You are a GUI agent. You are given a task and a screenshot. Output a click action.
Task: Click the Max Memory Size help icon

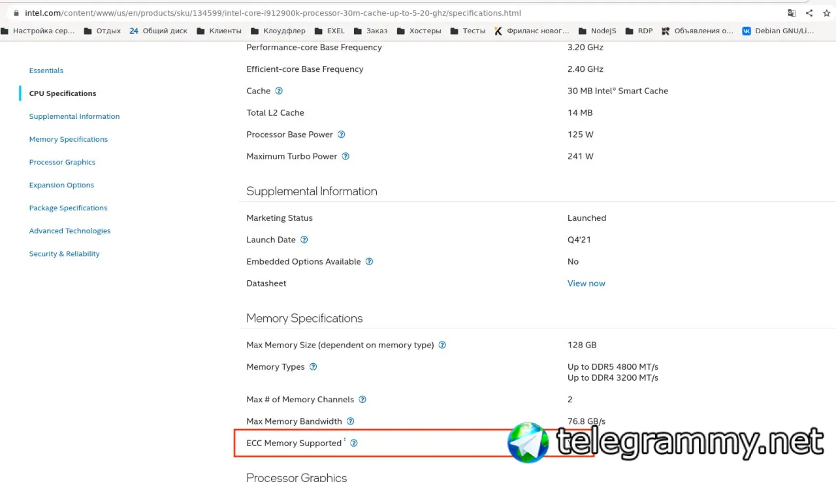click(442, 345)
